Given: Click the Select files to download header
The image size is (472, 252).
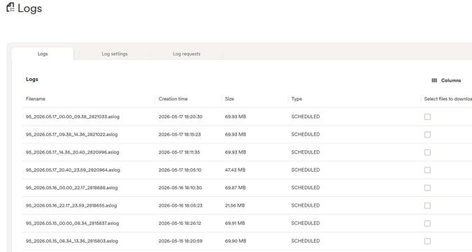Looking at the screenshot, I should [x=448, y=99].
